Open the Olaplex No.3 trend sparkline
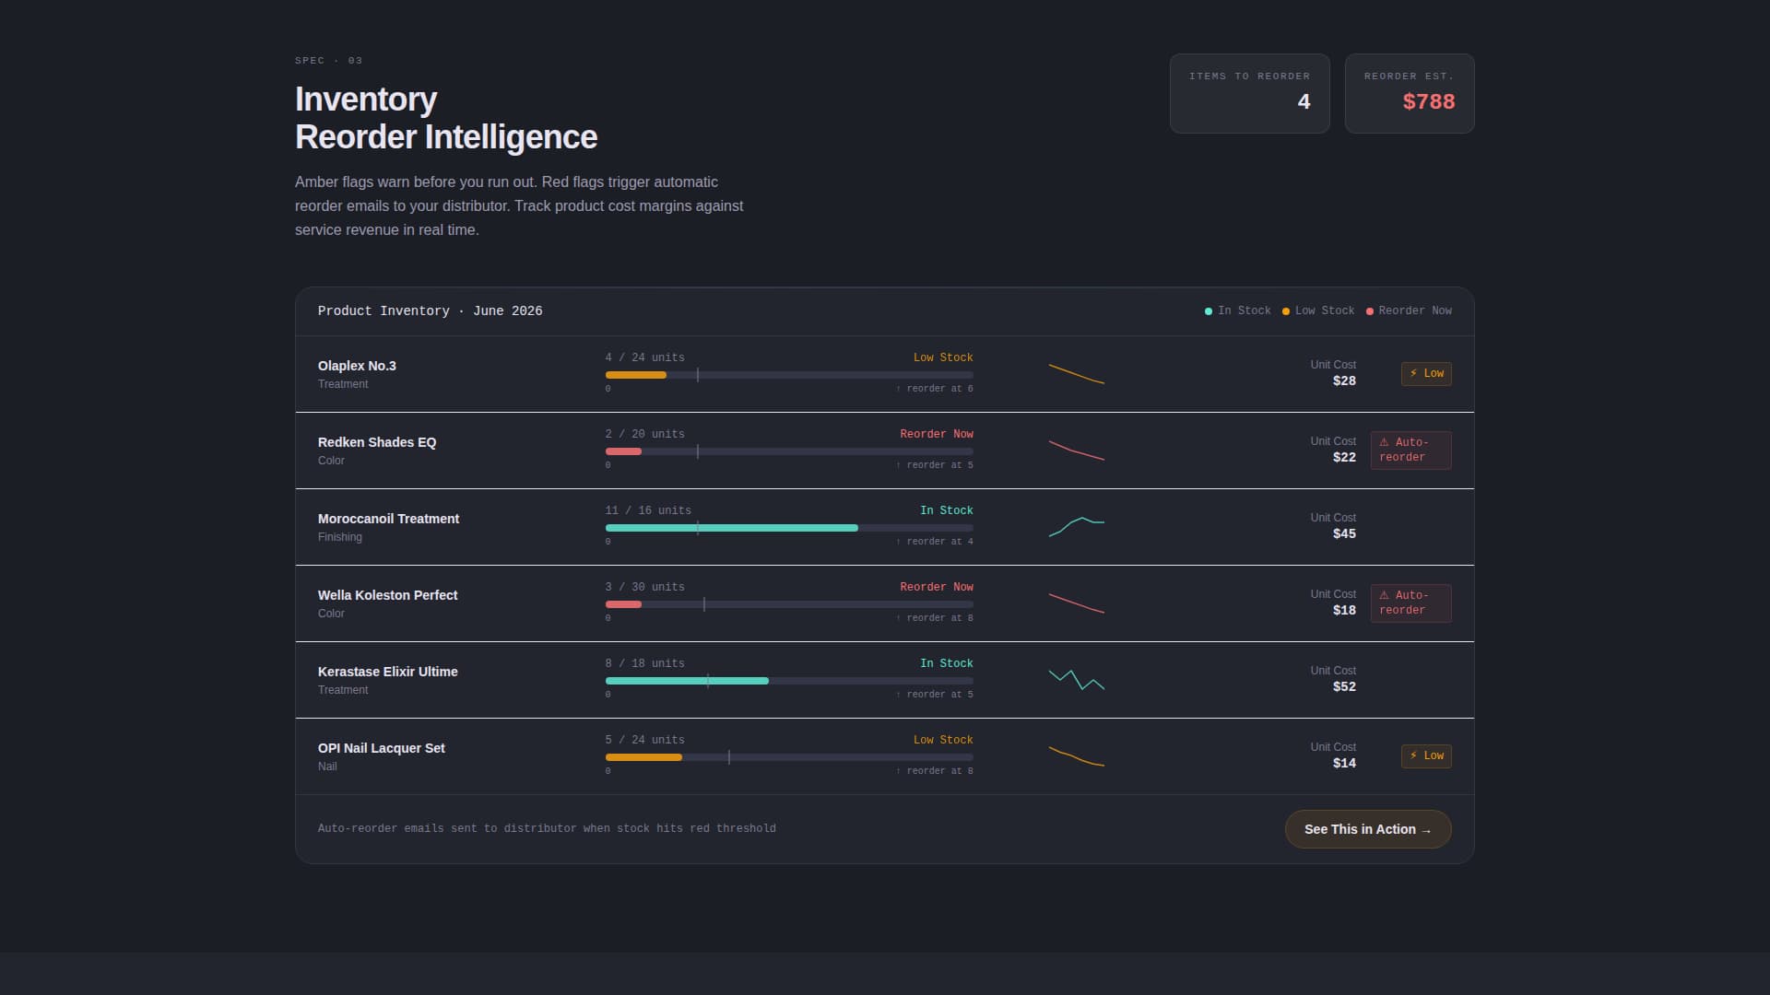1770x995 pixels. pyautogui.click(x=1077, y=374)
